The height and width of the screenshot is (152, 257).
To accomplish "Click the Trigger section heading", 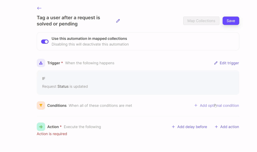I will click(x=54, y=63).
